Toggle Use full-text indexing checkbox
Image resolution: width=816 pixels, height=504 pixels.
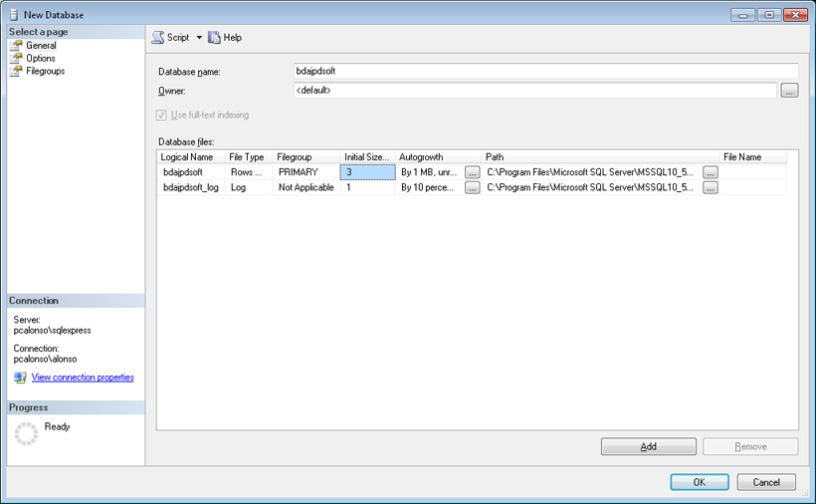click(x=161, y=116)
